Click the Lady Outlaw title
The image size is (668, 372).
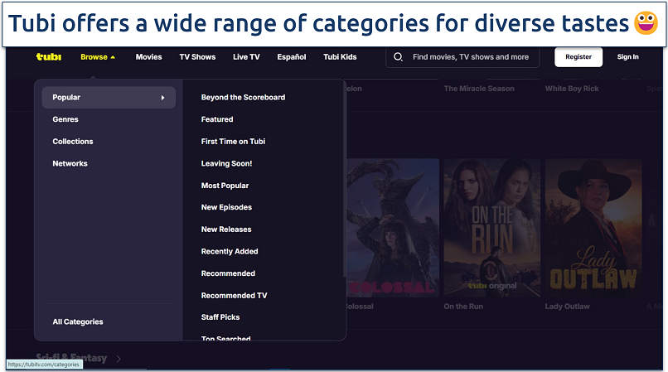tap(568, 307)
